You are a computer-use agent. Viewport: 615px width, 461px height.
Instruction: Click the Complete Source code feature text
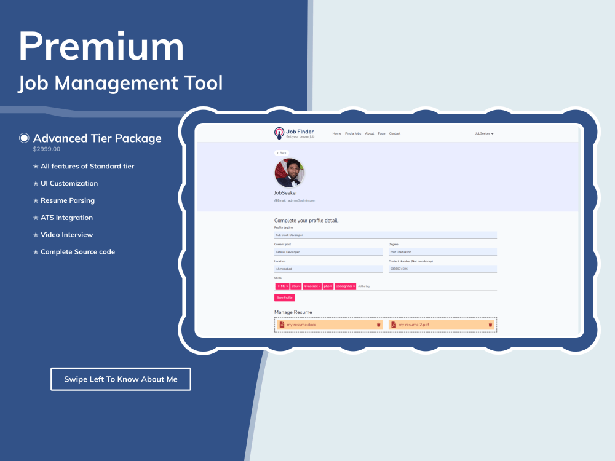77,251
